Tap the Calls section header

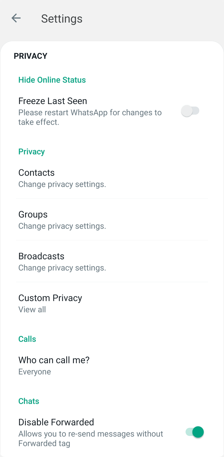(x=27, y=339)
